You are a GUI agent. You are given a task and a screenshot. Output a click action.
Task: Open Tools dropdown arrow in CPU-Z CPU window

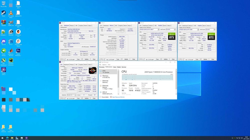pyautogui.click(x=82, y=98)
